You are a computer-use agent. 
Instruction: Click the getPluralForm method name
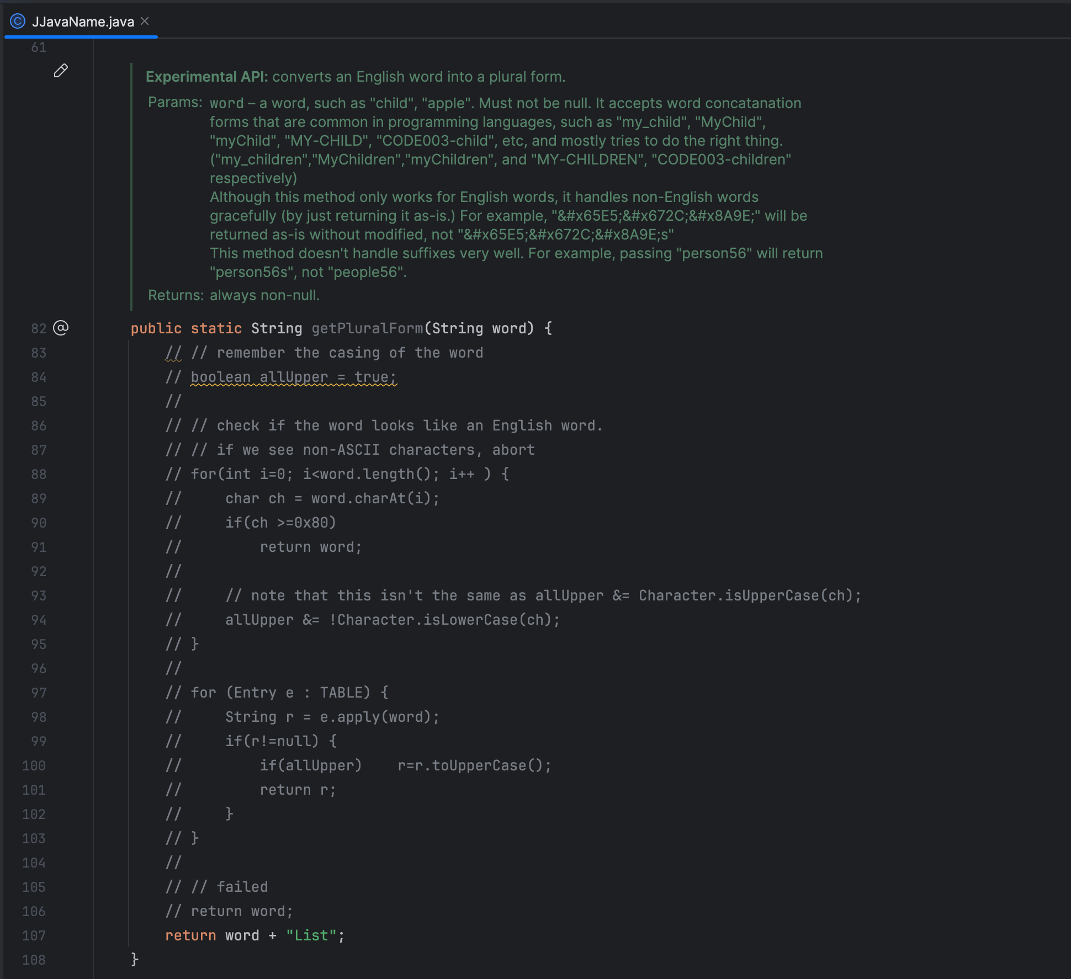[368, 328]
